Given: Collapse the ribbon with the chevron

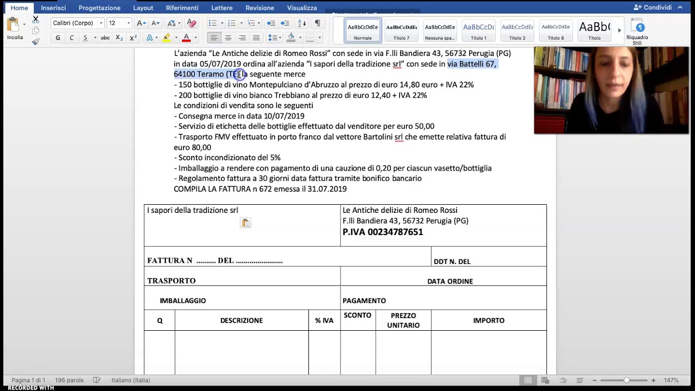Looking at the screenshot, I should pyautogui.click(x=680, y=7).
